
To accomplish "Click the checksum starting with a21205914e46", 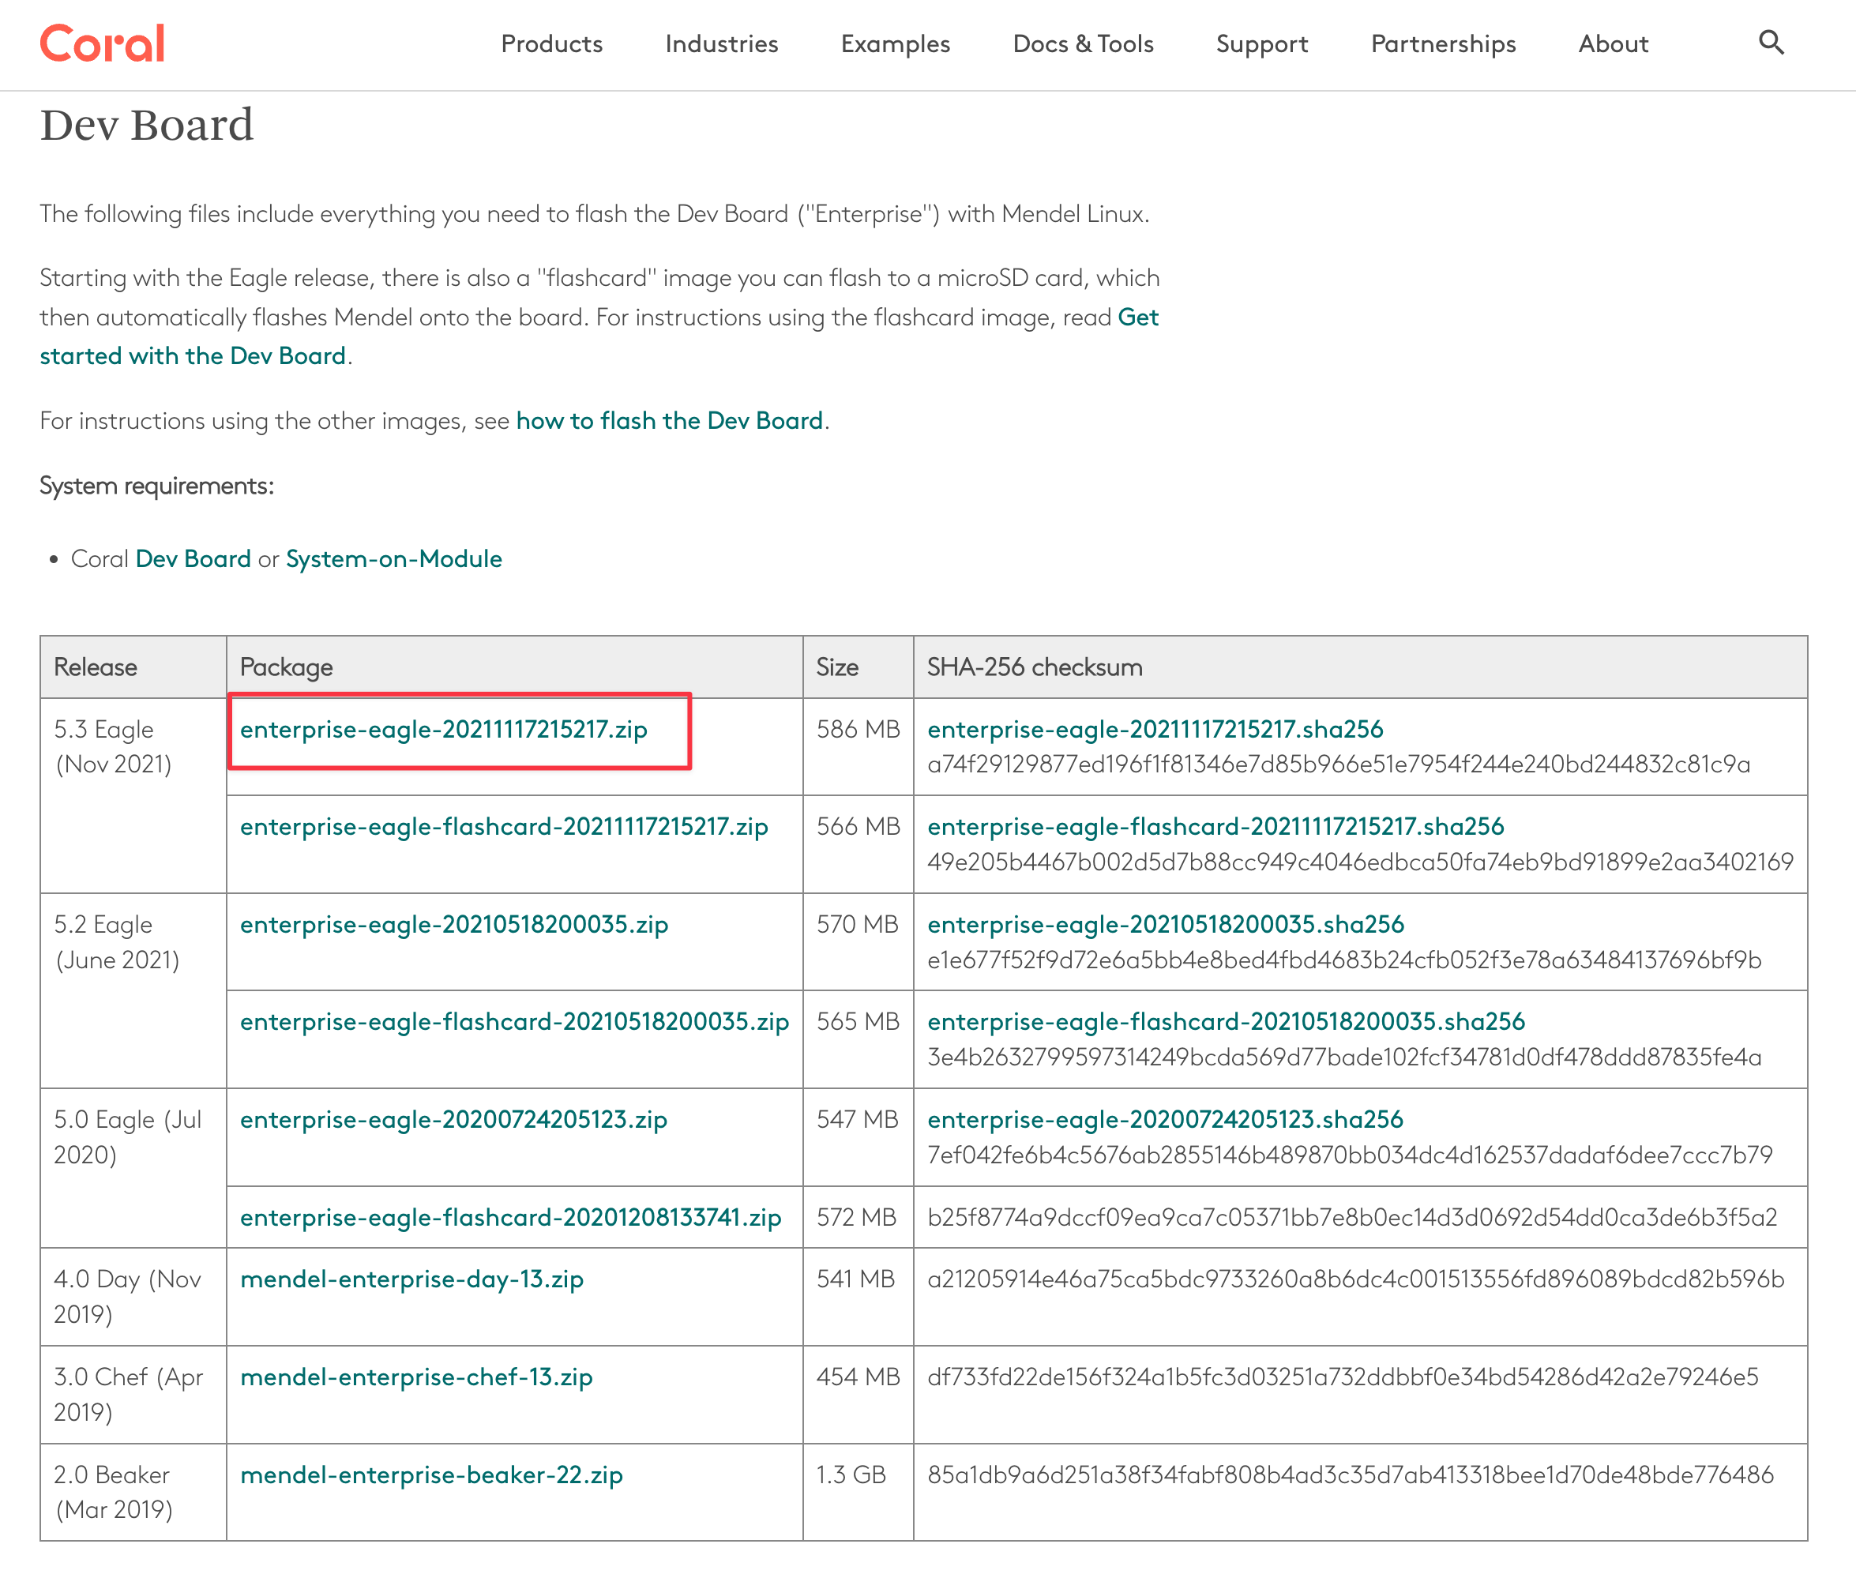I will click(1356, 1280).
